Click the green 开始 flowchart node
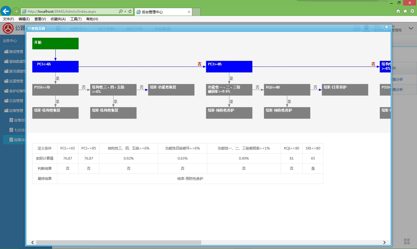This screenshot has width=417, height=249. [x=55, y=43]
